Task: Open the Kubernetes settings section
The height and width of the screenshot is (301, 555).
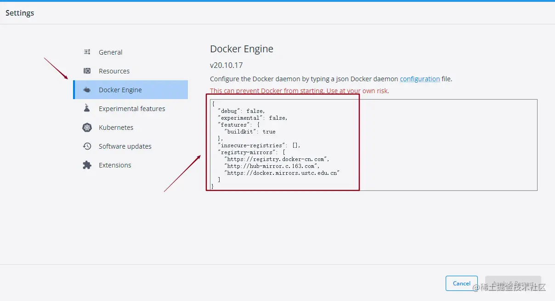Action: pyautogui.click(x=130, y=128)
